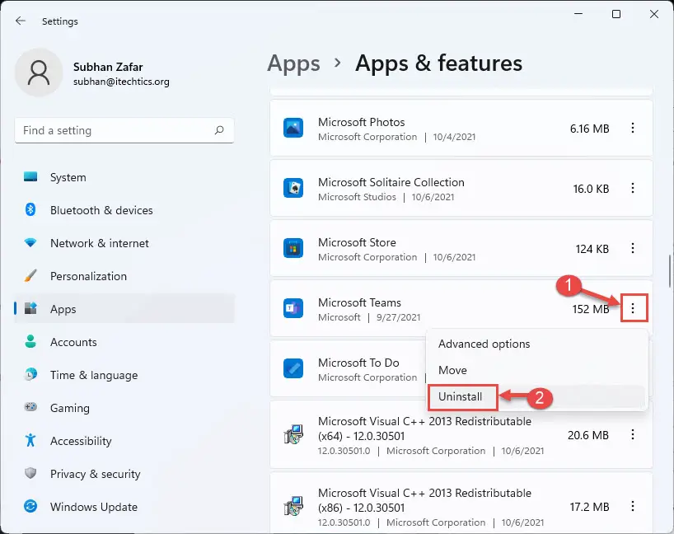Click the Microsoft Teams app icon

pyautogui.click(x=293, y=309)
